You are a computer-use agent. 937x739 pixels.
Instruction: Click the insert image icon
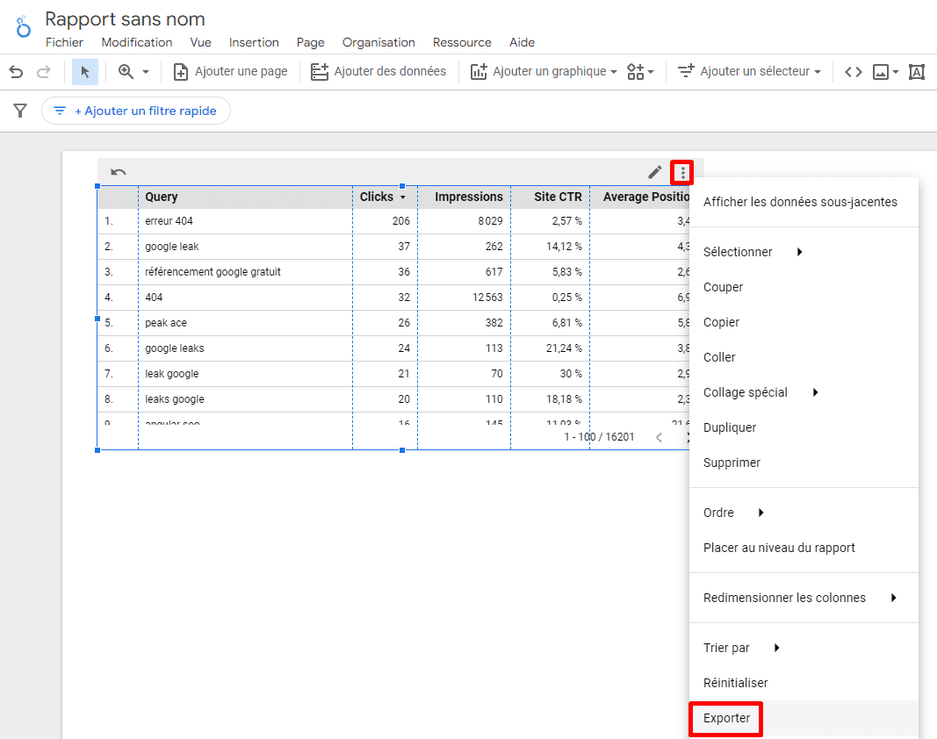point(880,72)
